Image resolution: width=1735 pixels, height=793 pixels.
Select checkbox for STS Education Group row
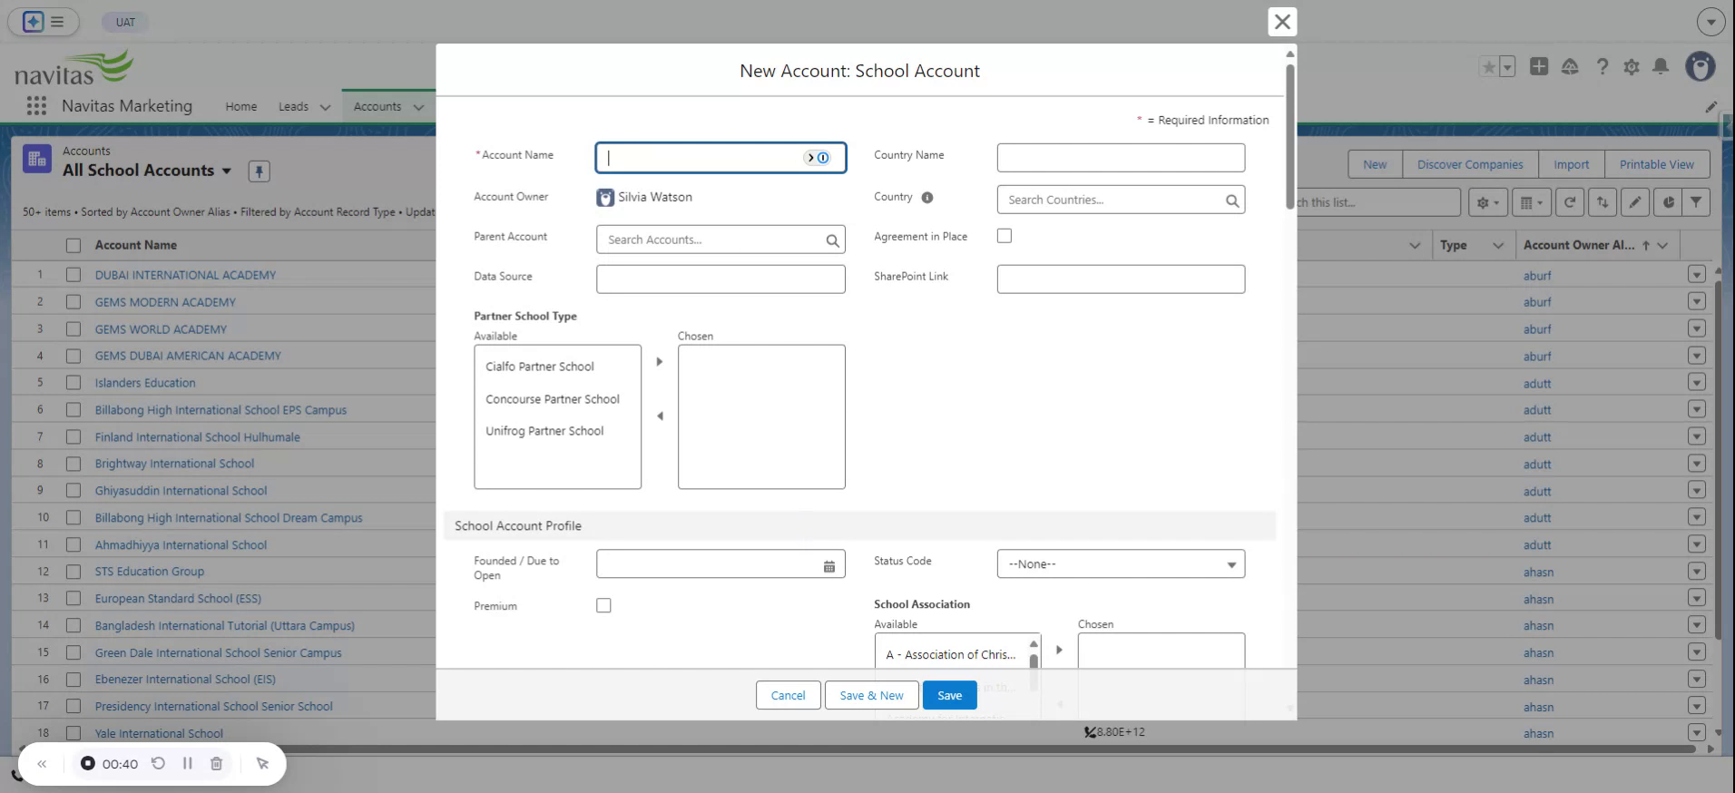(74, 572)
